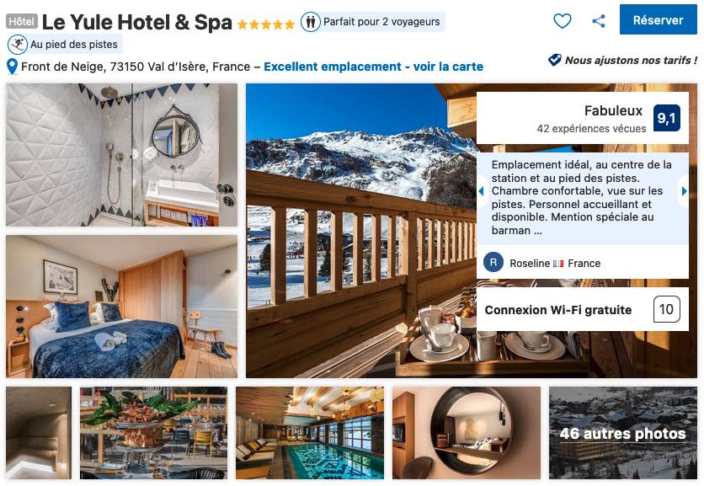
Task: Open the 46 autres photos gallery
Action: coord(622,433)
